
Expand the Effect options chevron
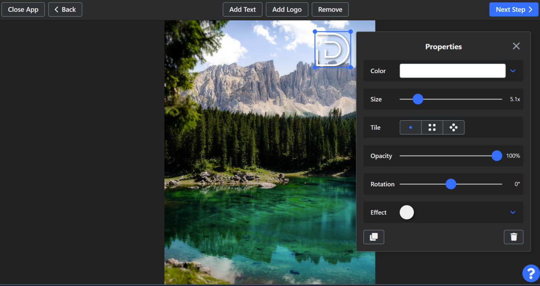[513, 212]
